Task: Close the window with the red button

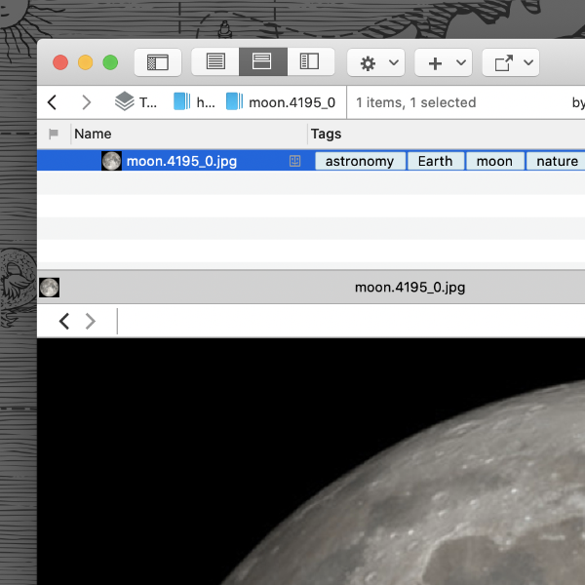Action: click(60, 62)
